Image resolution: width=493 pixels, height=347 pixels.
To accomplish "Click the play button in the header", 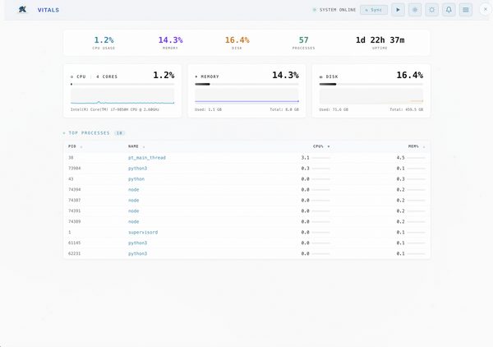I will tap(398, 10).
